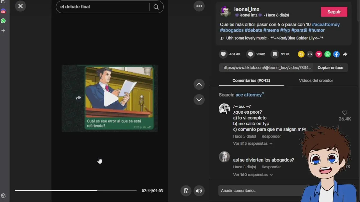The height and width of the screenshot is (202, 360).
Task: Click the #meme hashtag
Action: 271,30
